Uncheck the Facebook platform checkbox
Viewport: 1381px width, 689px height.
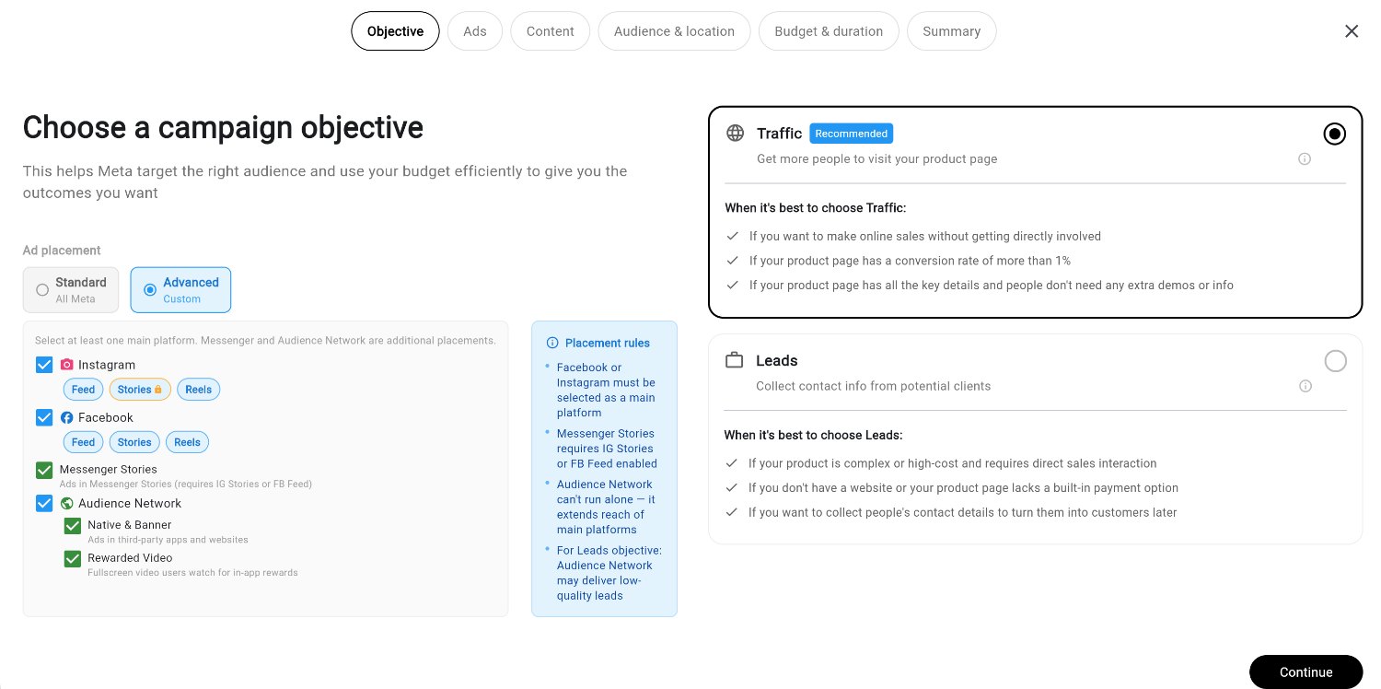coord(44,417)
